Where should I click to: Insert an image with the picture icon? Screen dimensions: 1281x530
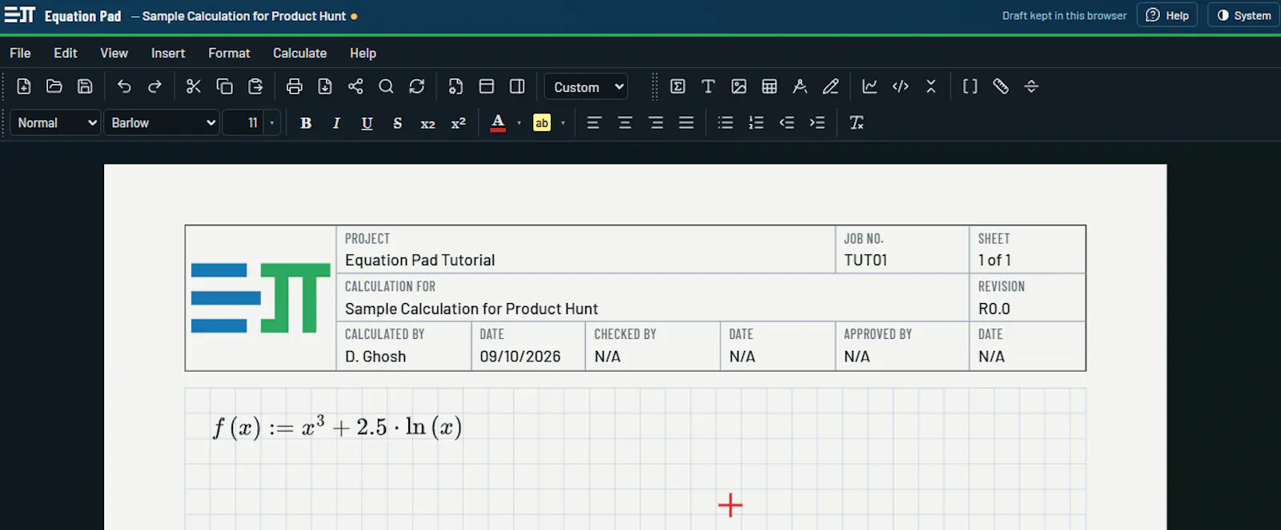click(x=739, y=86)
